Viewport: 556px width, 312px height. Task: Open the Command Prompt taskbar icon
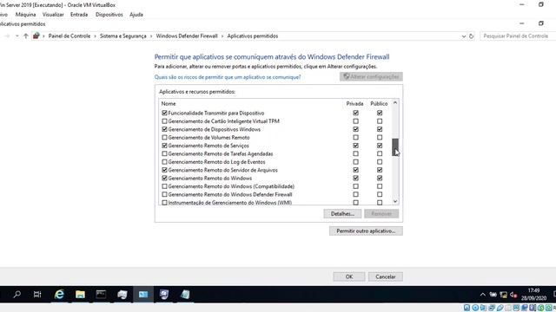tap(101, 295)
